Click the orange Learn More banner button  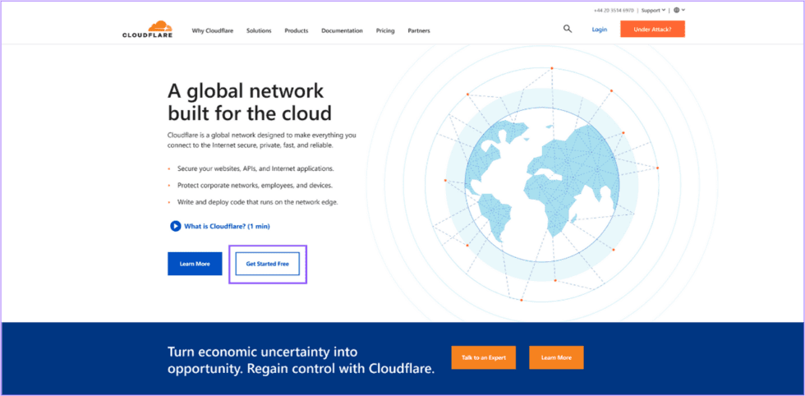(556, 357)
